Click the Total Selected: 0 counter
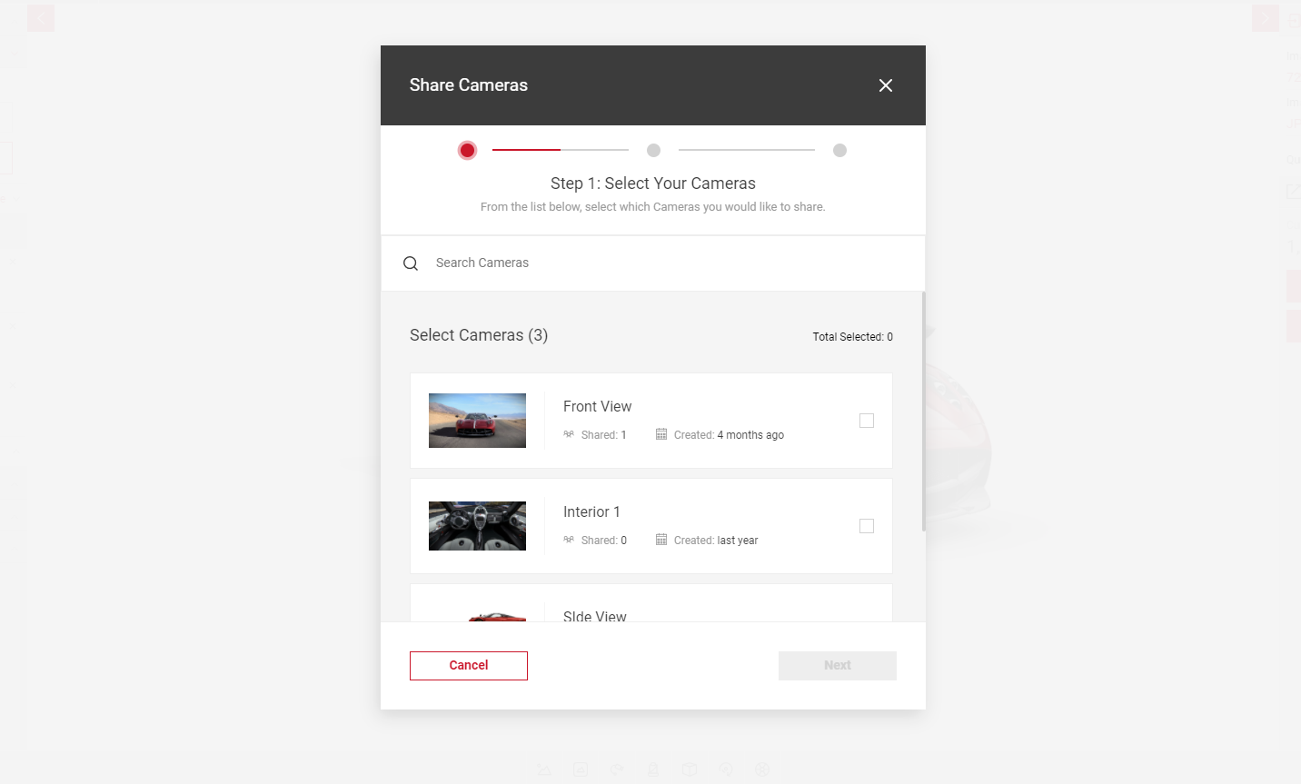Image resolution: width=1301 pixels, height=784 pixels. (852, 337)
